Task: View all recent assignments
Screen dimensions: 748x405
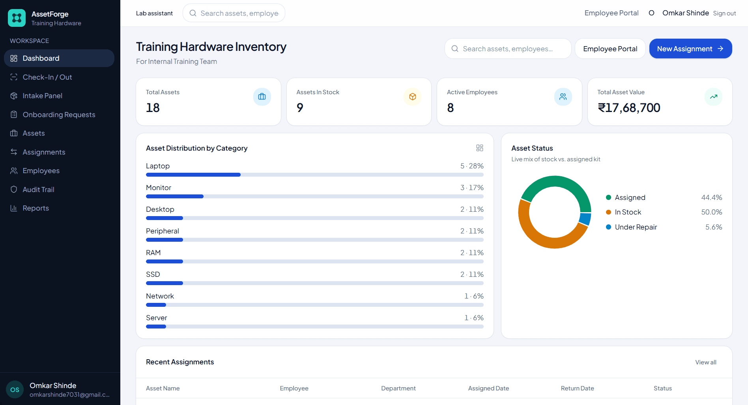Action: pyautogui.click(x=706, y=362)
